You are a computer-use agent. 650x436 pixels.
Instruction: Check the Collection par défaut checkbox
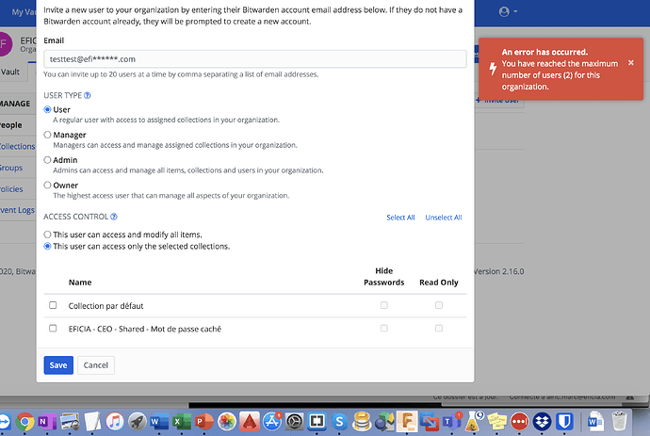click(53, 305)
